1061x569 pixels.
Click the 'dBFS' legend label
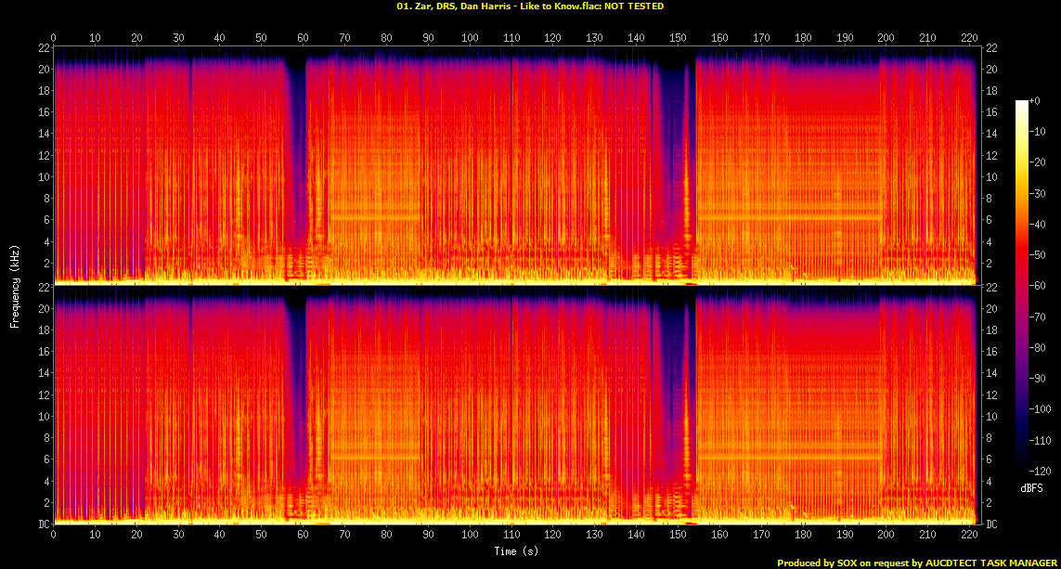[x=1031, y=488]
